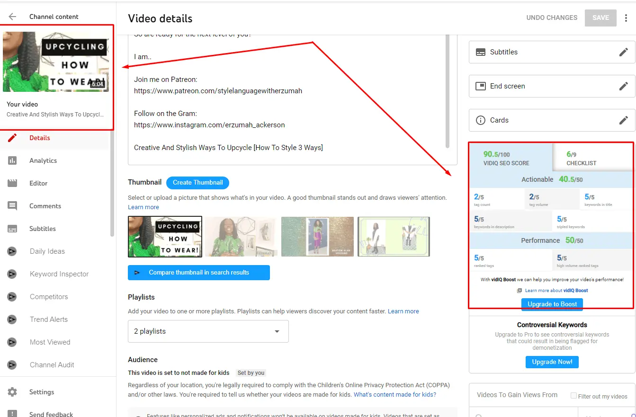Select the third thumbnail with glitter background
636x417 pixels.
pos(317,237)
